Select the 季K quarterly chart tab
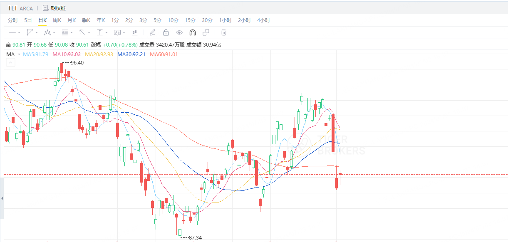Viewport: 508px width, 242px height. pos(86,20)
